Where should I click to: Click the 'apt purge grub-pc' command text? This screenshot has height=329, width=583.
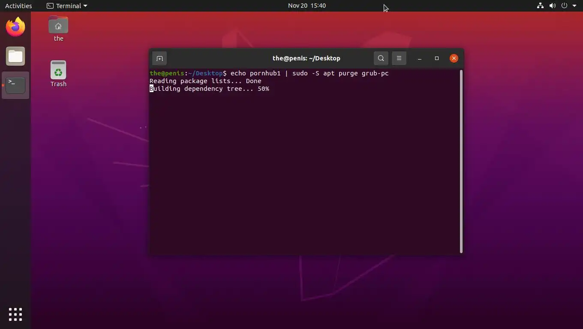pyautogui.click(x=356, y=73)
